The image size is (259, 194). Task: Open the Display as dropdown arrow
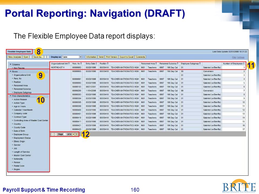coord(80,57)
